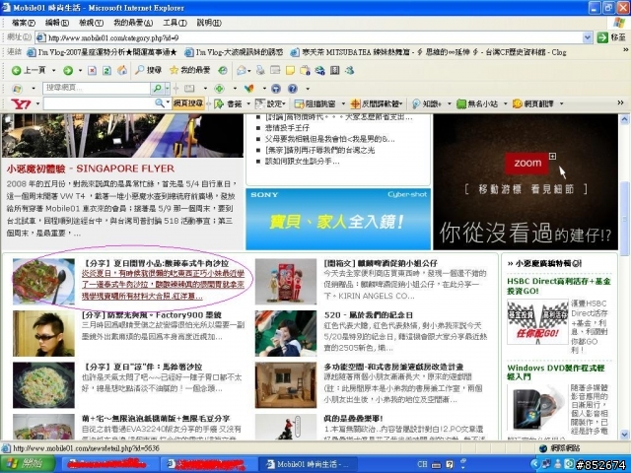Click the Search (搜尋) magnifier toolbar button
Screen dimensions: 631x473
click(x=148, y=70)
